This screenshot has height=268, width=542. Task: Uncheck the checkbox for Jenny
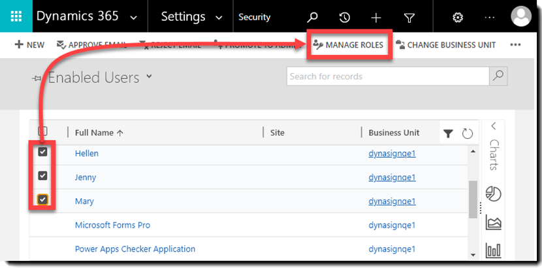42,176
